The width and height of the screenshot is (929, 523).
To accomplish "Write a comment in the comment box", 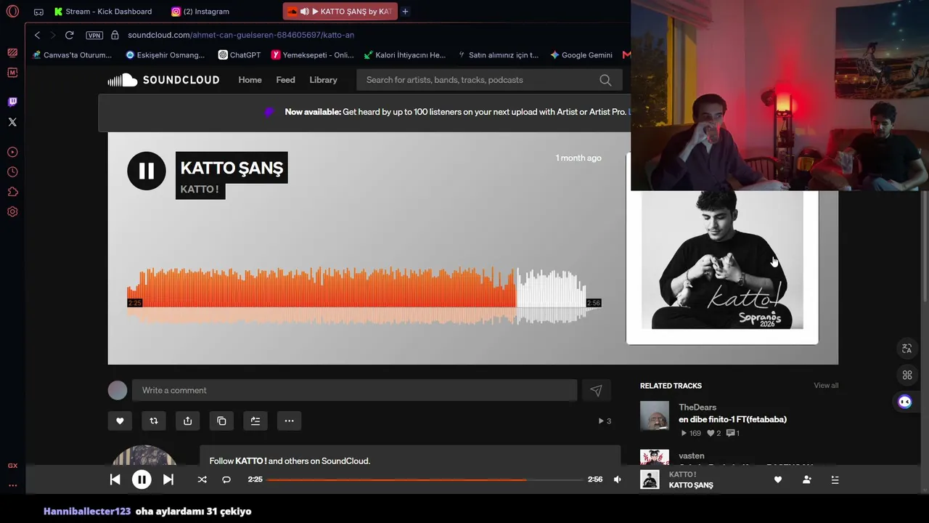I will coord(354,390).
